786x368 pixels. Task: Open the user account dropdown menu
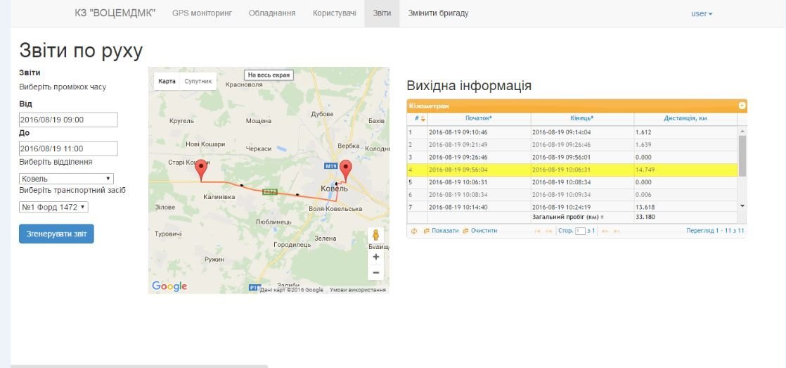tap(701, 13)
